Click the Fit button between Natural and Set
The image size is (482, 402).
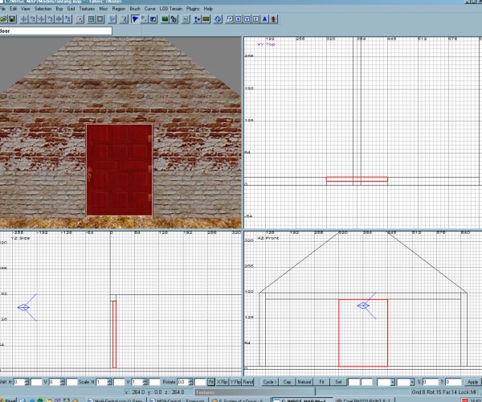click(x=321, y=382)
